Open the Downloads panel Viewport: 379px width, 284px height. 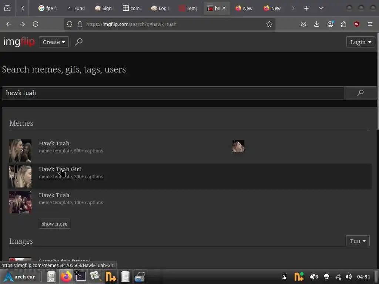tap(317, 24)
